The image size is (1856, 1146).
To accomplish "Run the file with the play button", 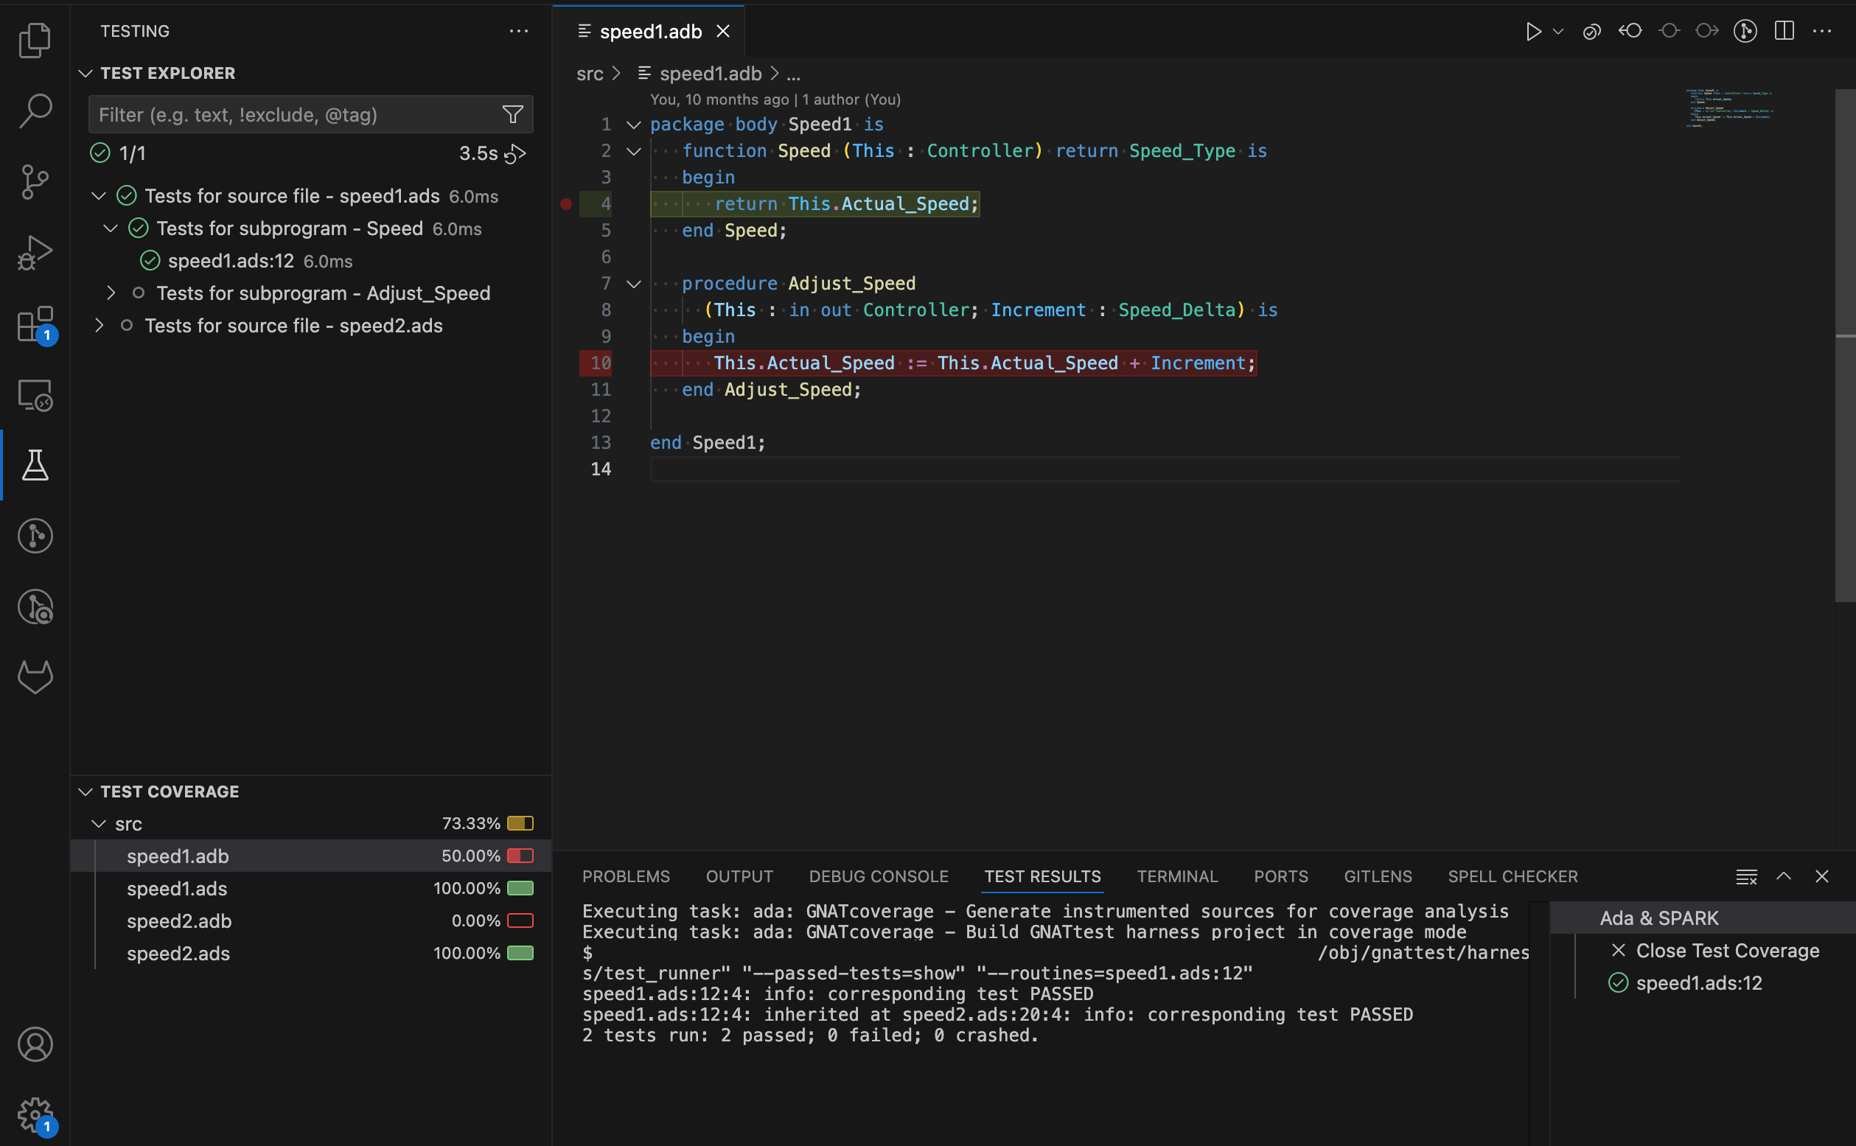I will point(1533,31).
